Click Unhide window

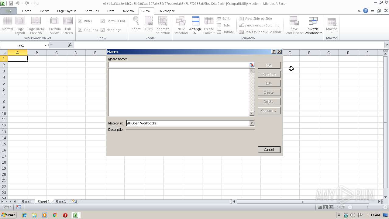225,32
